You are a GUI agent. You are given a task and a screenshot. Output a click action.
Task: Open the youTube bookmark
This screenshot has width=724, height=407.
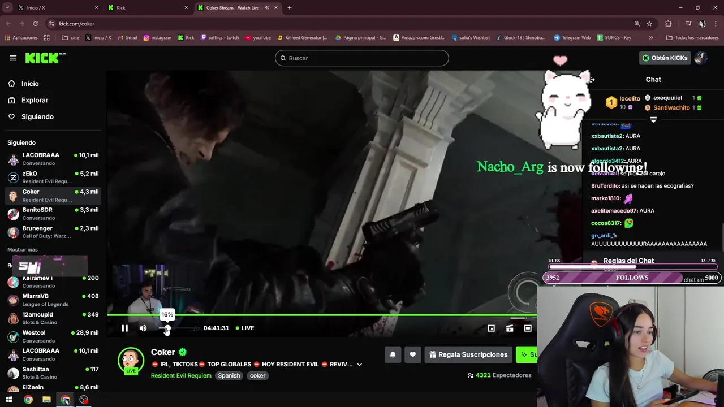258,38
